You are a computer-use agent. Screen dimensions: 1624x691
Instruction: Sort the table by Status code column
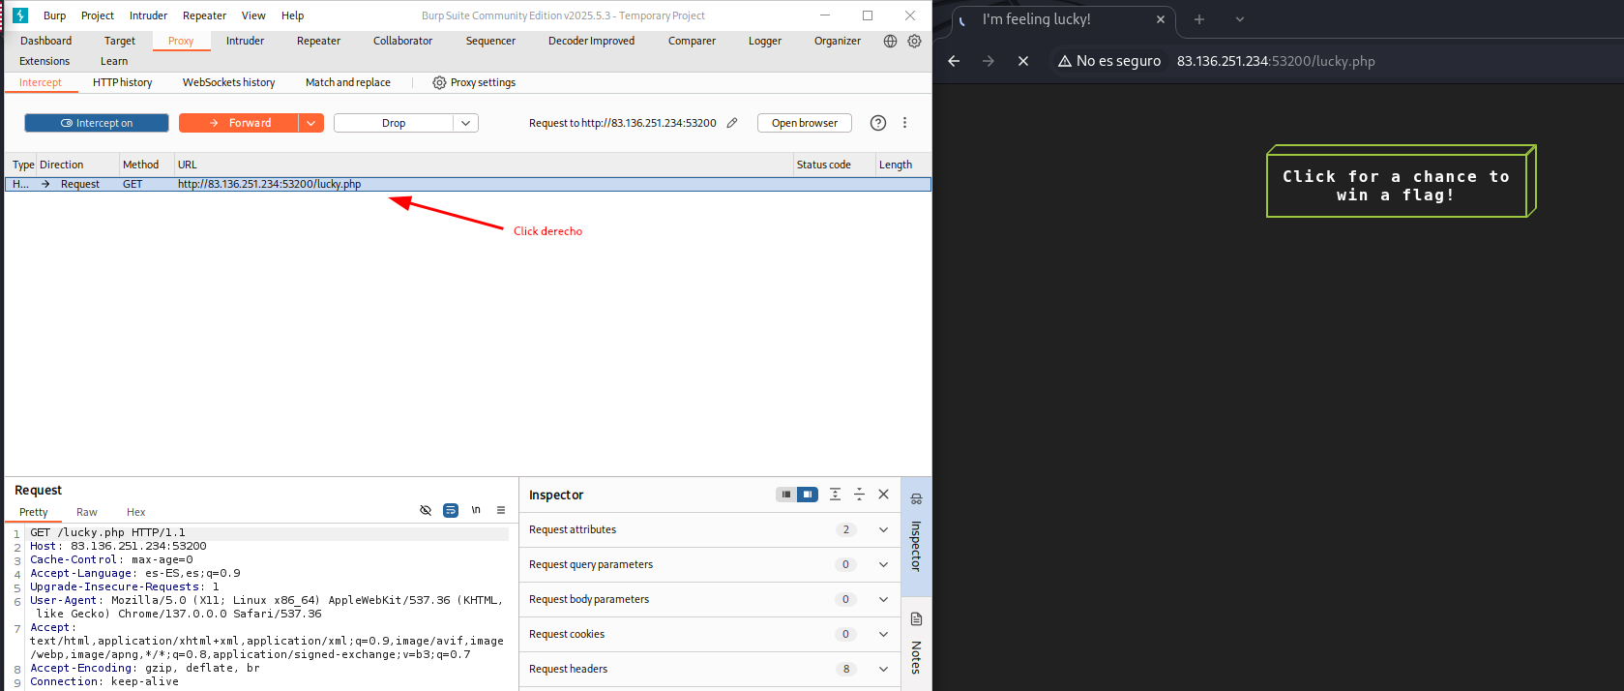click(x=834, y=165)
